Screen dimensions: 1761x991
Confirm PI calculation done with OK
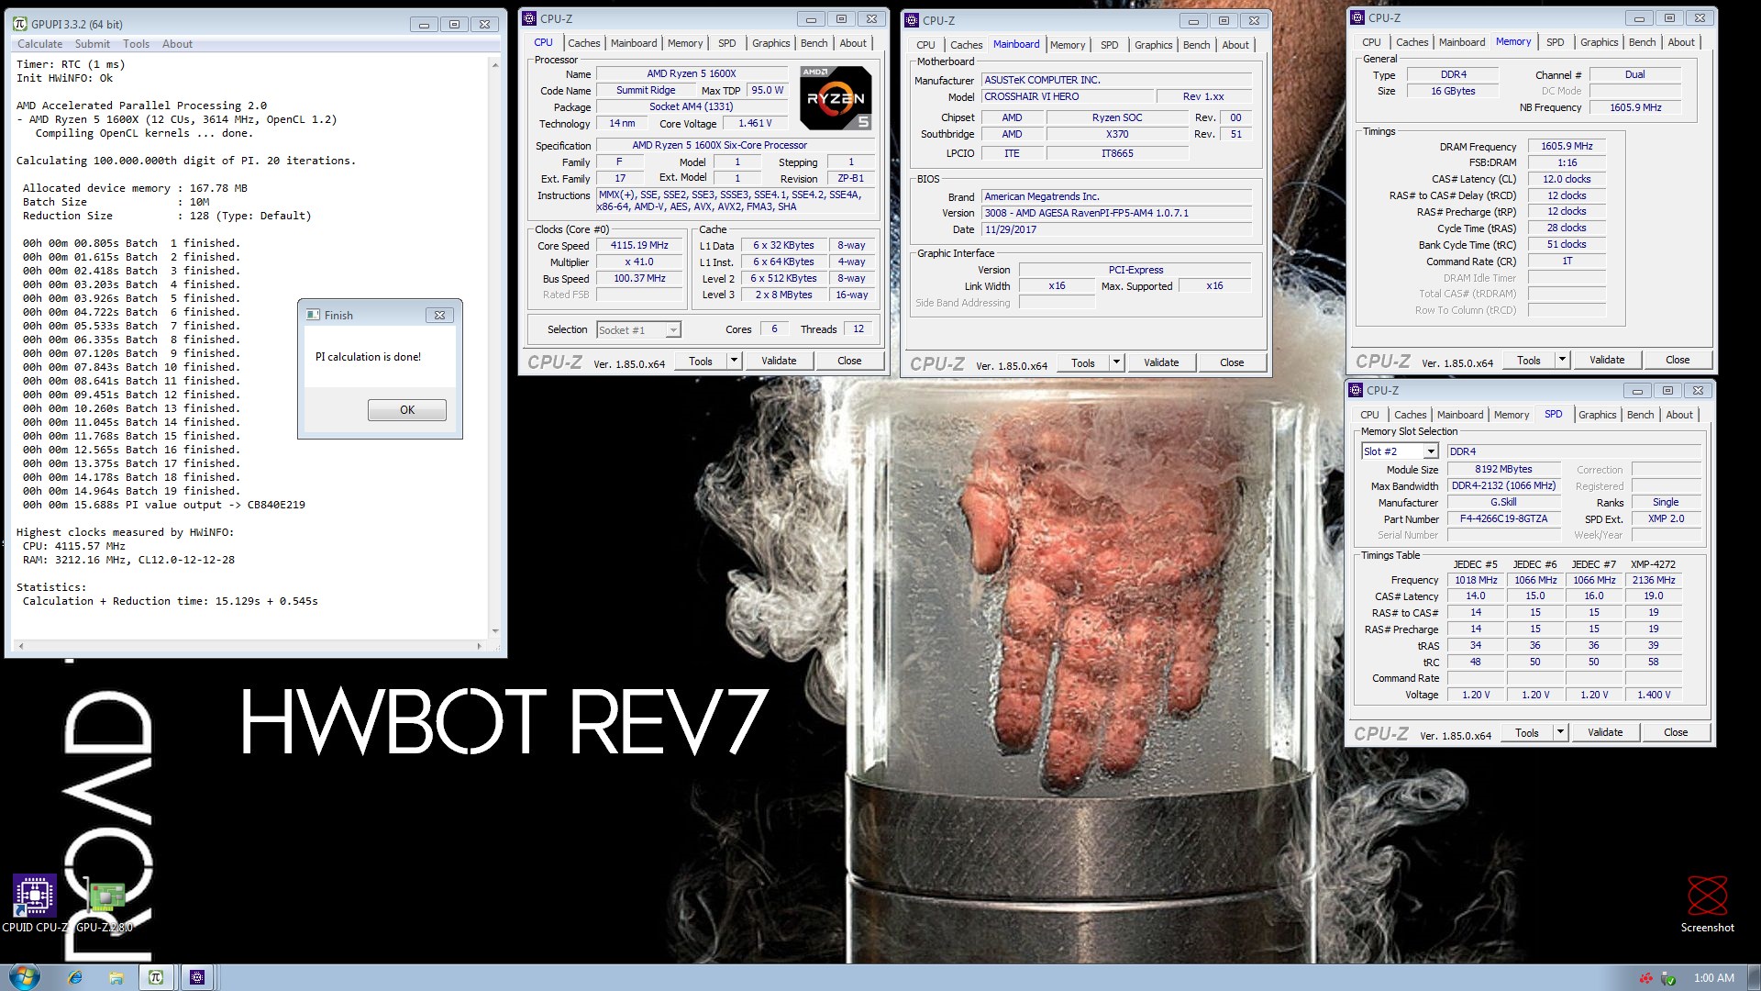pyautogui.click(x=407, y=410)
